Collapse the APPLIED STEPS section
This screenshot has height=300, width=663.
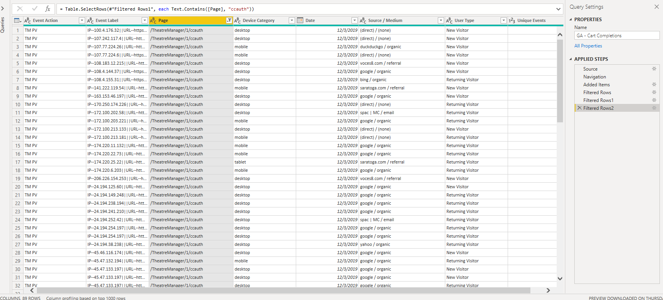pos(571,59)
